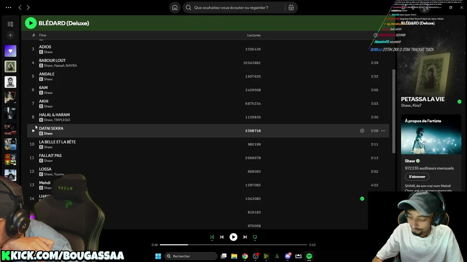Viewport: 467px width, 262px height.
Task: Open the Spotify three-dots main menu
Action: [x=8, y=8]
